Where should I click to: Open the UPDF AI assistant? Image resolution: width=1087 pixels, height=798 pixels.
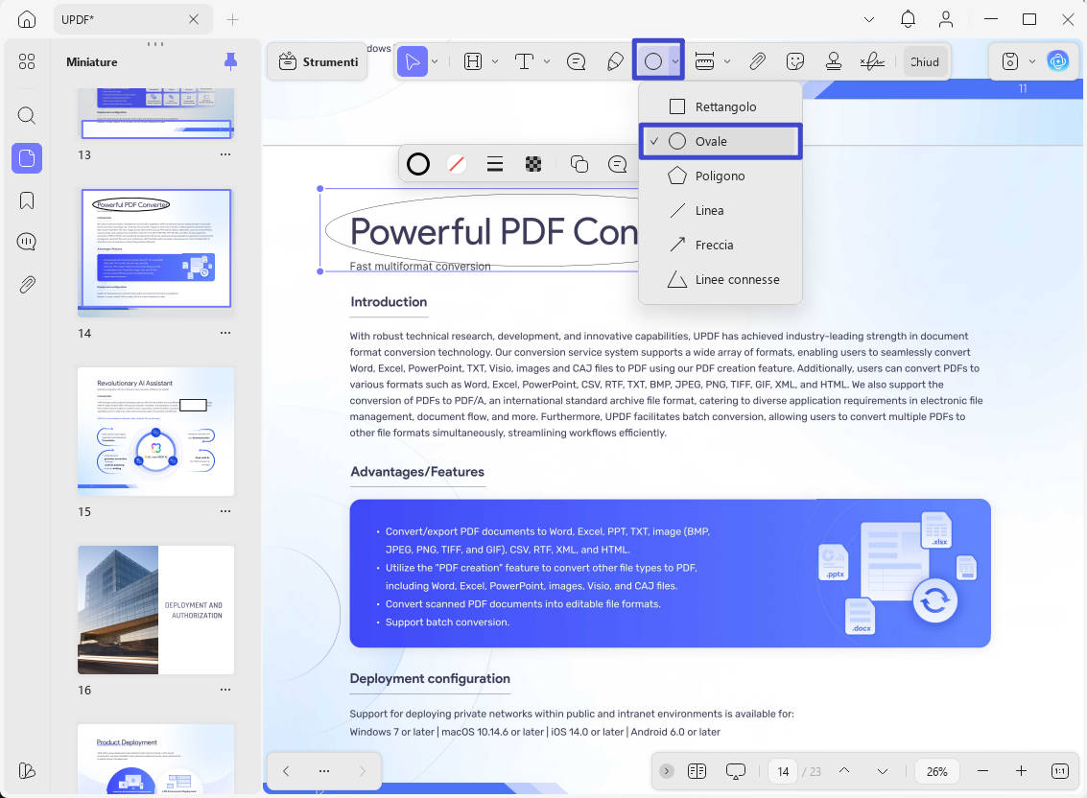tap(1058, 61)
